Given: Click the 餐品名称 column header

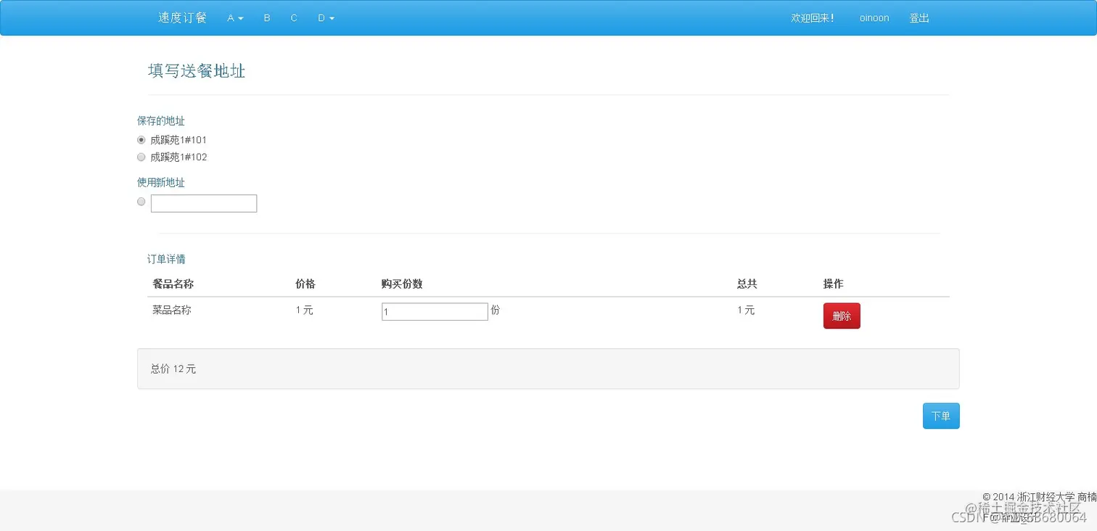Looking at the screenshot, I should 173,284.
